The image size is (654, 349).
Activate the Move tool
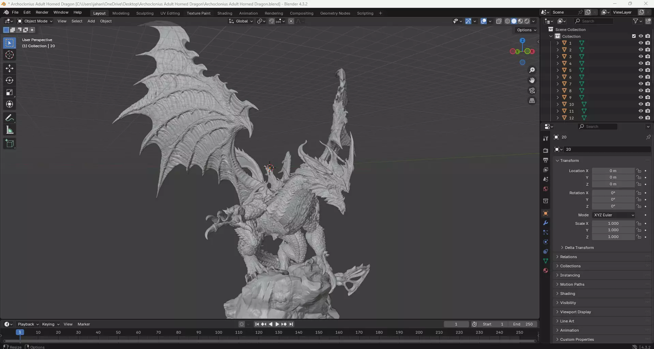[x=10, y=68]
